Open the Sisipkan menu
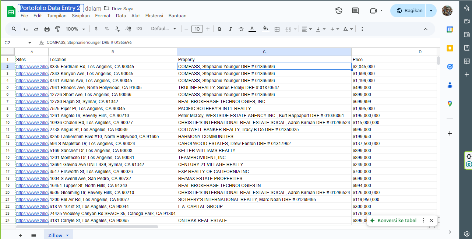This screenshot has height=239, width=472. coord(81,16)
